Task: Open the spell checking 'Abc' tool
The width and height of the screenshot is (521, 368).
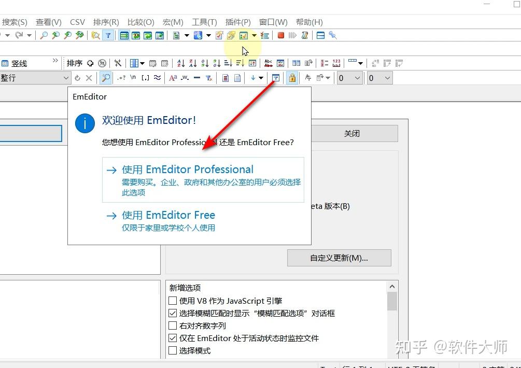Action: click(x=267, y=62)
